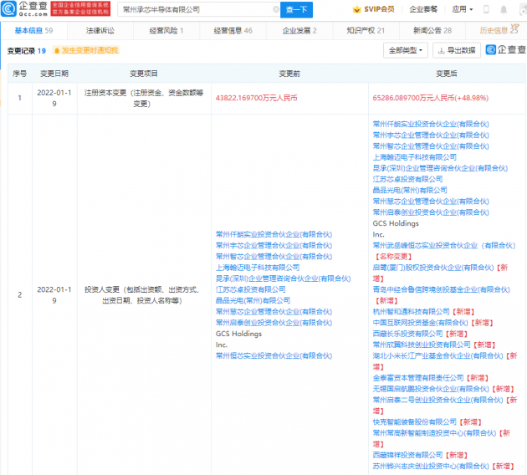527x475 pixels.
Task: Switch to the 经营信息 46 tab
Action: click(233, 31)
